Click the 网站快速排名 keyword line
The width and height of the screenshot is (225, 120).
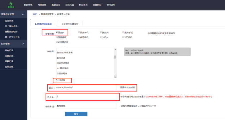pos(63,63)
